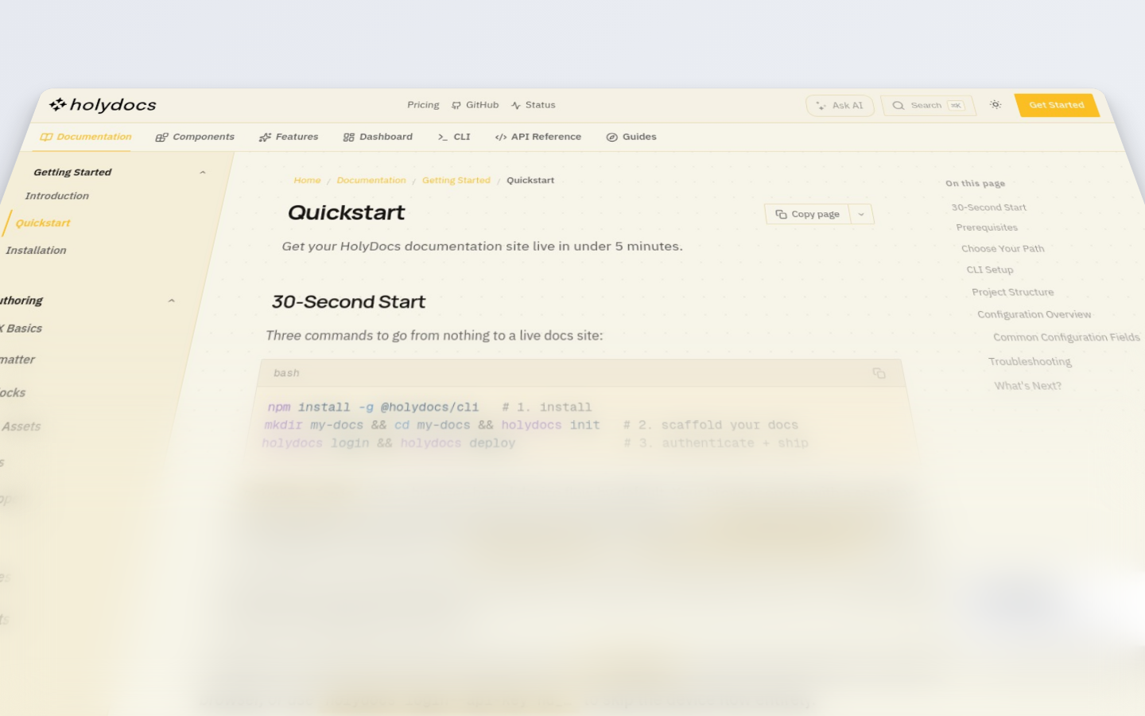Click the Documentation tab book icon
Screen dimensions: 1145x716
(46, 137)
